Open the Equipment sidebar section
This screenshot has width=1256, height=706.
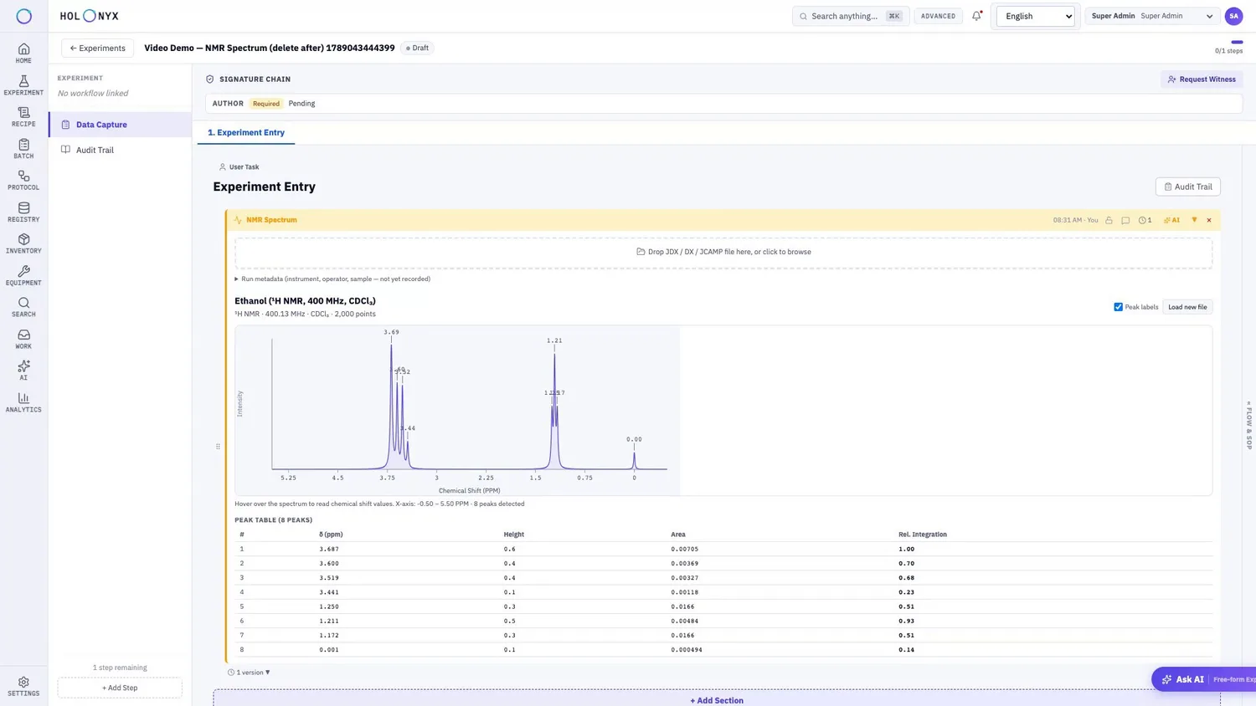click(x=23, y=276)
